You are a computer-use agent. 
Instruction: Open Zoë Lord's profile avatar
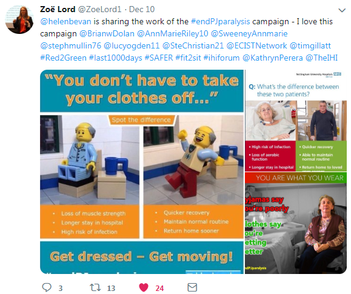pos(19,19)
